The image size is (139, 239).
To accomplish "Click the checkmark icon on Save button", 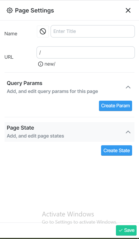I will (121, 230).
